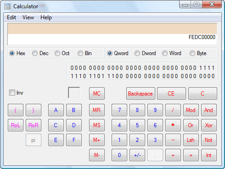Click the M- memory subtract button
This screenshot has width=225, height=169.
click(97, 155)
